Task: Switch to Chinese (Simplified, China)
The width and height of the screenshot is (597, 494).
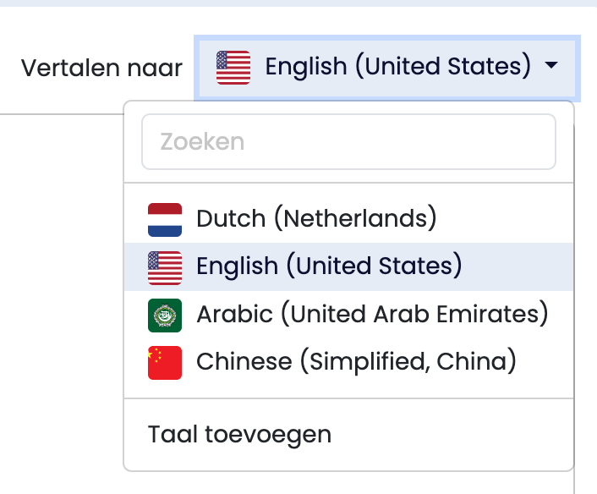Action: pyautogui.click(x=356, y=363)
